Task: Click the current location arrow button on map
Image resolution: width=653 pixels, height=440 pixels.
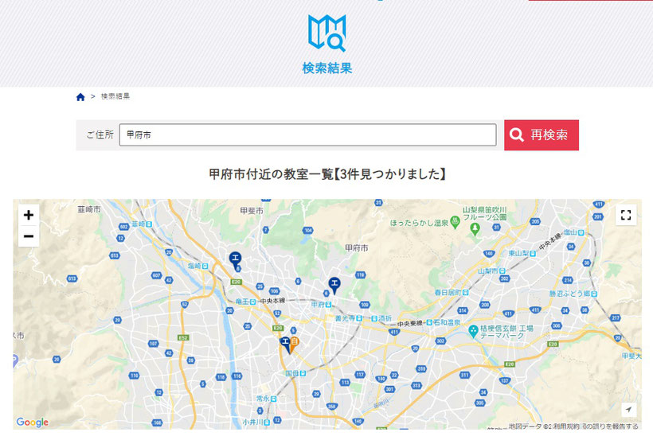Action: click(628, 410)
